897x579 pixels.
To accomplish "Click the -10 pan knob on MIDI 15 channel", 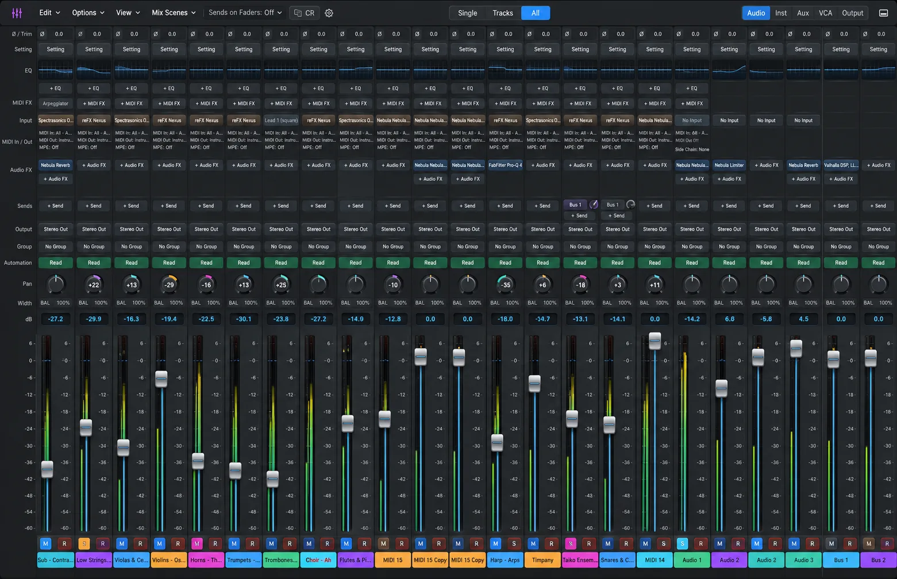I will (393, 284).
